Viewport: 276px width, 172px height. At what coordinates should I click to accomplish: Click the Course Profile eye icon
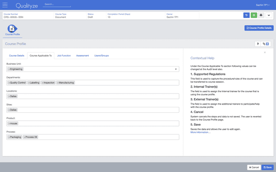tap(12, 28)
